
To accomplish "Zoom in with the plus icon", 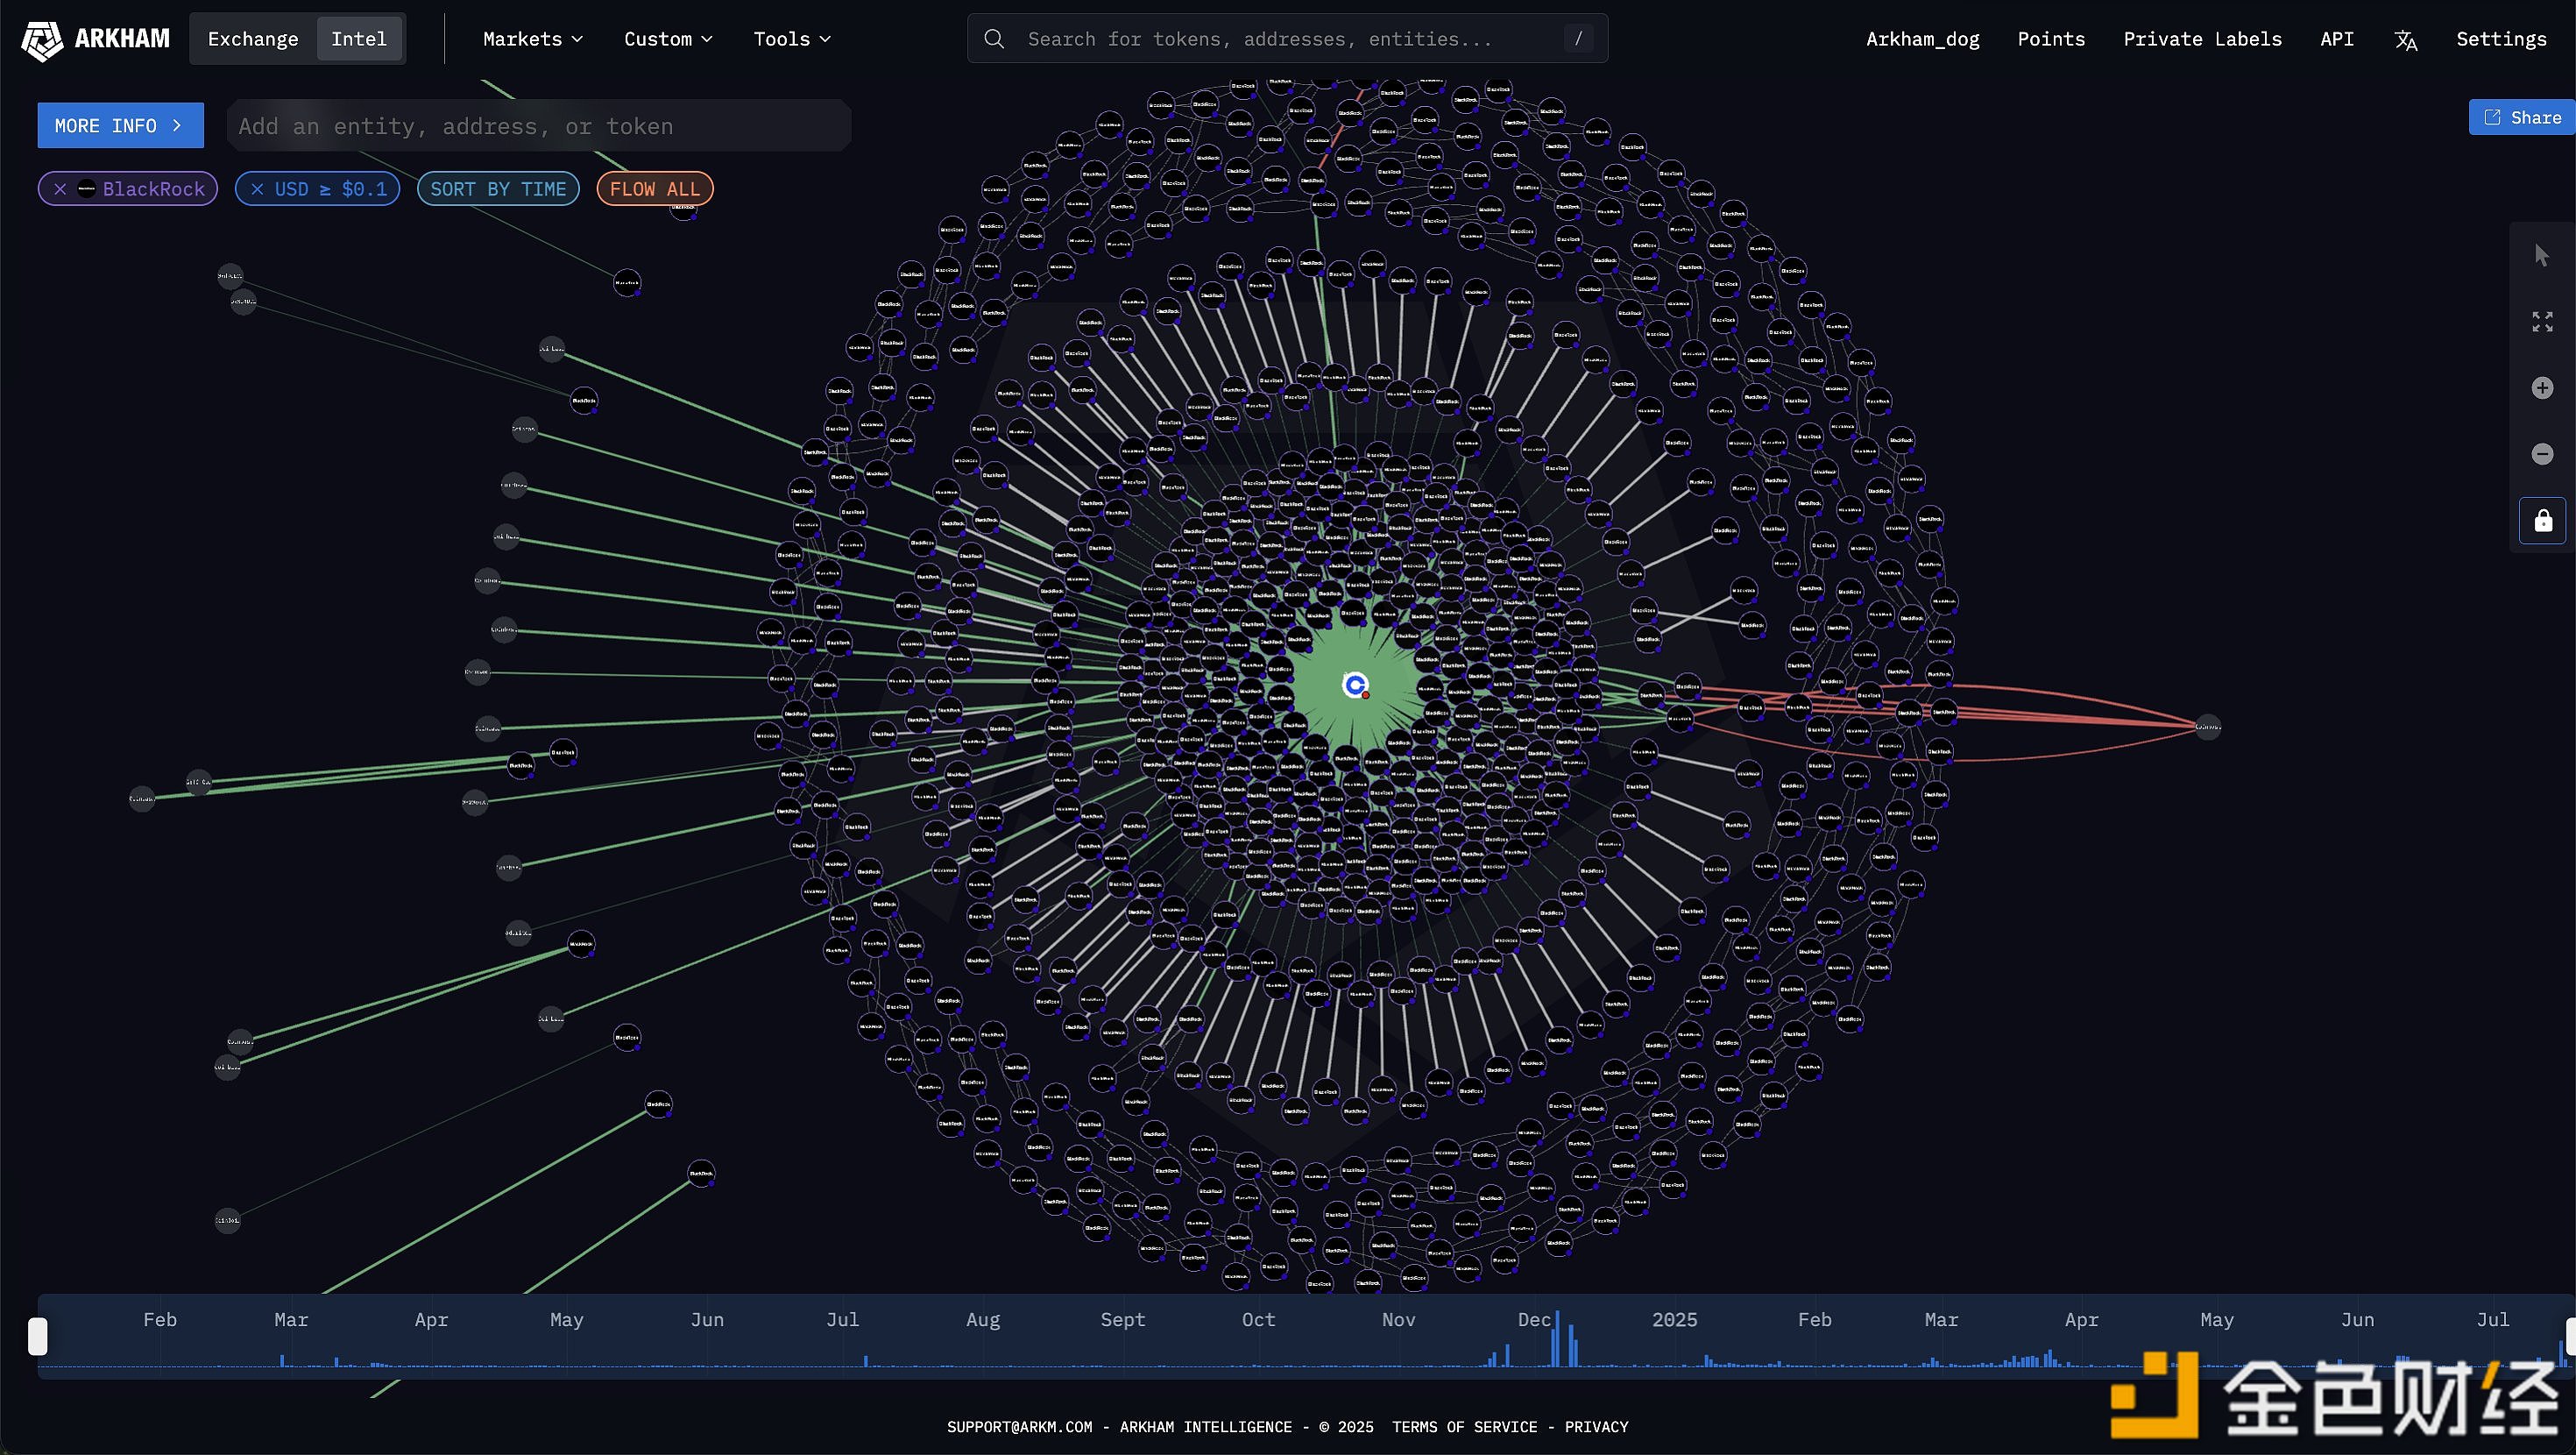I will 2542,388.
